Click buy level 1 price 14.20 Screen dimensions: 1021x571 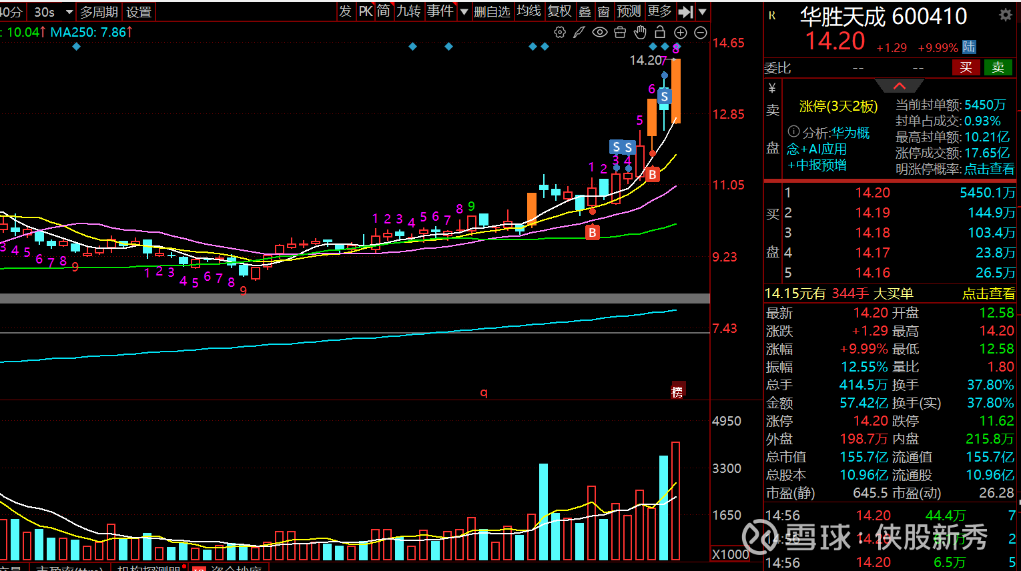(x=873, y=193)
